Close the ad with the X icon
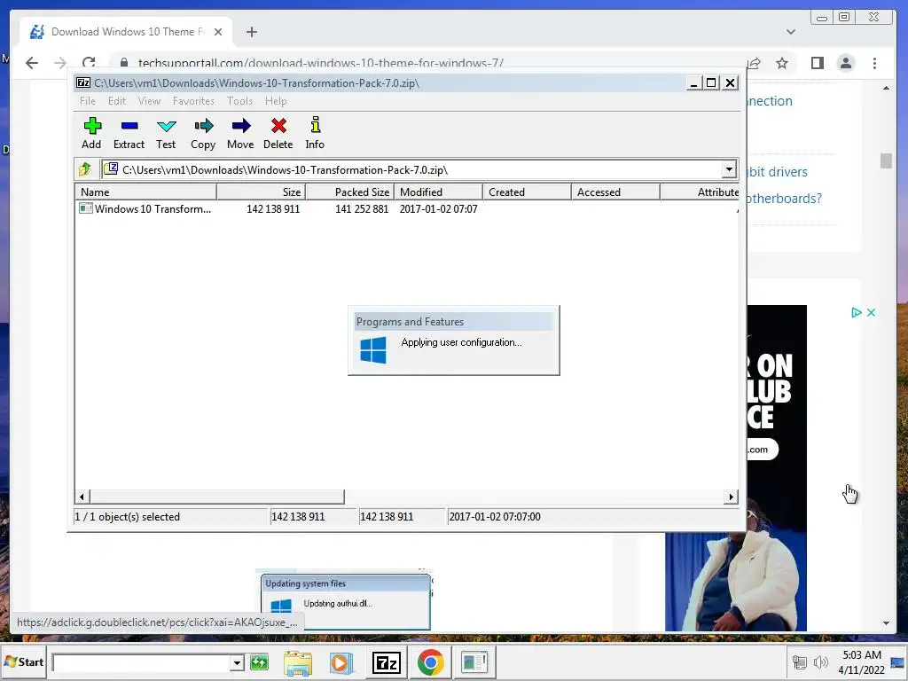The image size is (908, 681). pos(871,313)
